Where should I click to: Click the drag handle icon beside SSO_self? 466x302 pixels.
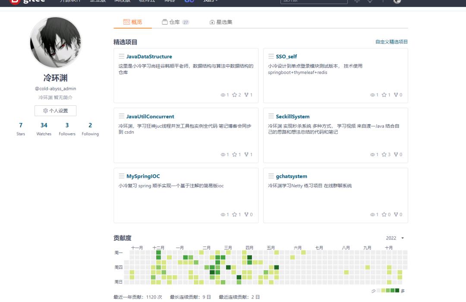tap(271, 56)
